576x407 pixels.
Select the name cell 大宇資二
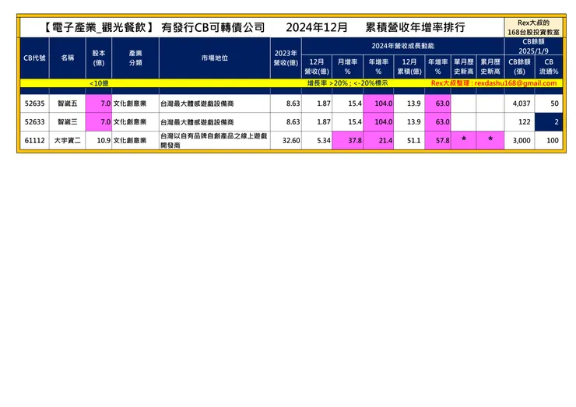click(67, 140)
